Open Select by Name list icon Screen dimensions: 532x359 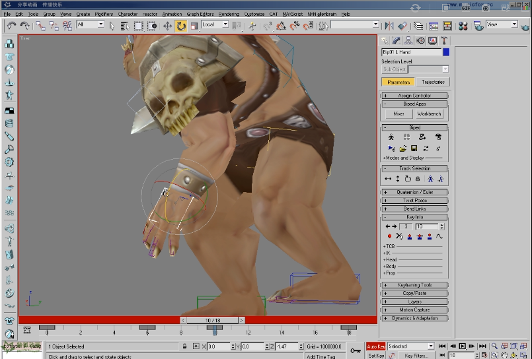(125, 26)
